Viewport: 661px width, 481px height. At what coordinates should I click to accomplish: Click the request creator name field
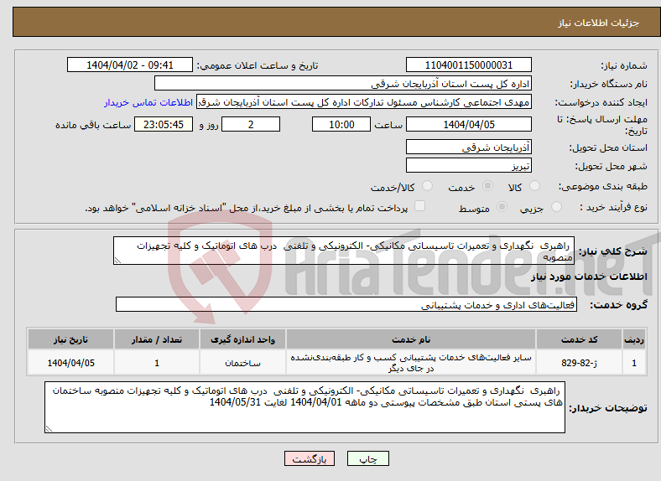pos(364,102)
